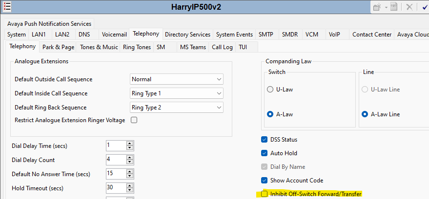
Task: Select the U-Law switch radio button
Action: (x=270, y=90)
